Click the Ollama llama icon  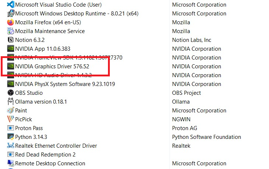pyautogui.click(x=10, y=102)
